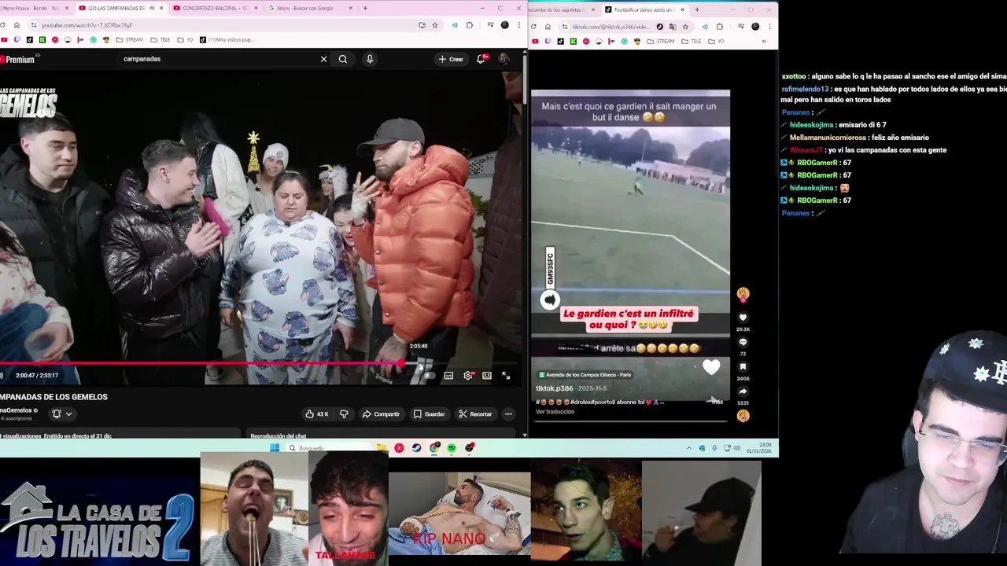
Task: Open TELE bookmarks folder in YouTube window
Action: point(160,39)
